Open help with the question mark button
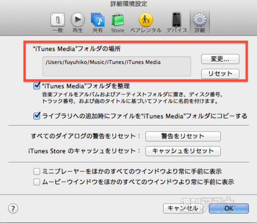Viewport: 257px width, 223px height. [13, 209]
